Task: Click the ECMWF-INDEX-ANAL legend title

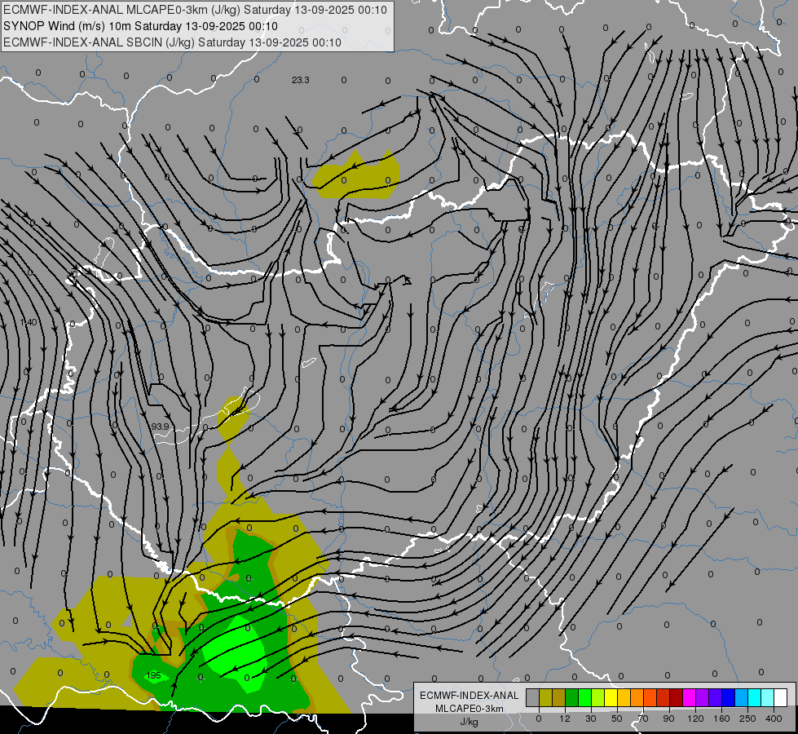Action: (470, 696)
